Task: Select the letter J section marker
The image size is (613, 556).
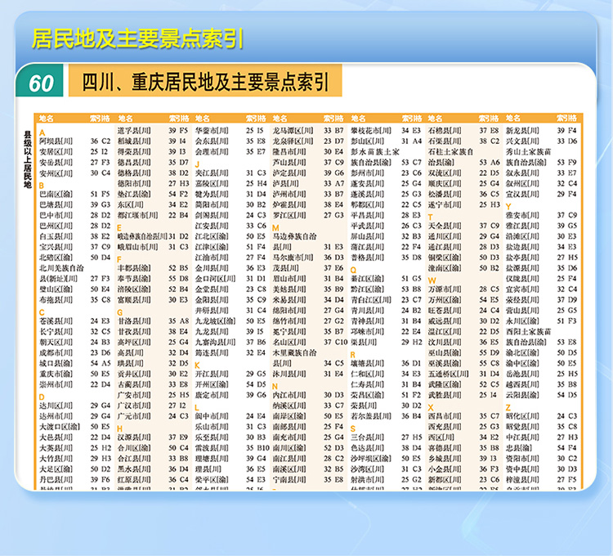Action: click(x=197, y=164)
